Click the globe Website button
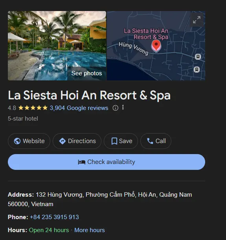Image resolution: width=226 pixels, height=240 pixels. coord(29,141)
